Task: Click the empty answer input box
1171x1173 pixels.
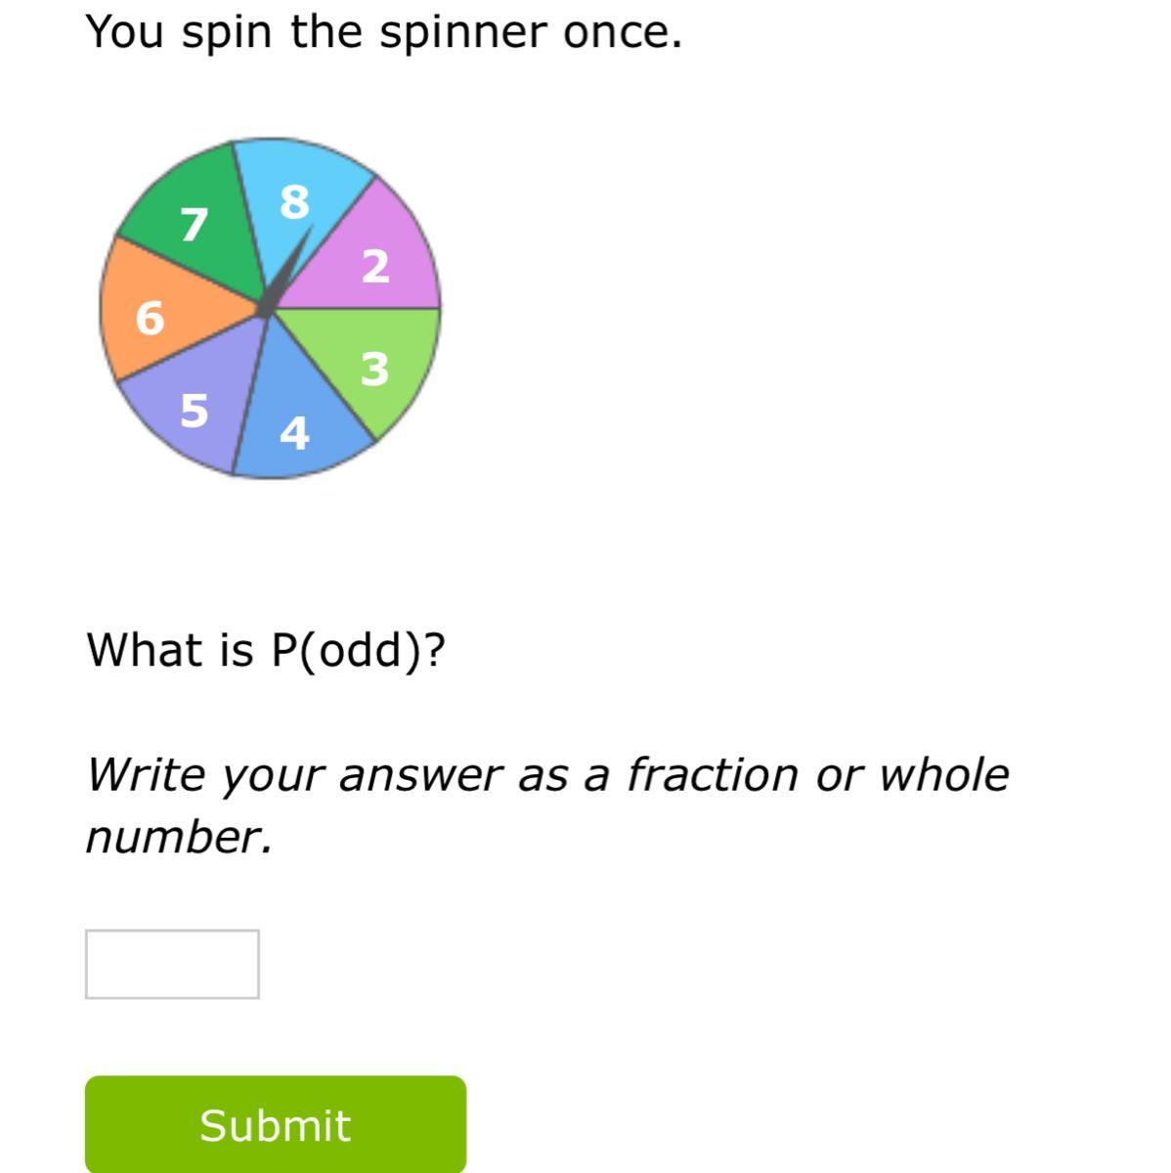Action: [x=172, y=964]
